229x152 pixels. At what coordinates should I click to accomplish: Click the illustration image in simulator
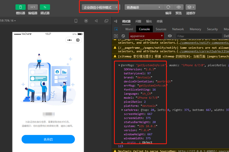pos(48,80)
